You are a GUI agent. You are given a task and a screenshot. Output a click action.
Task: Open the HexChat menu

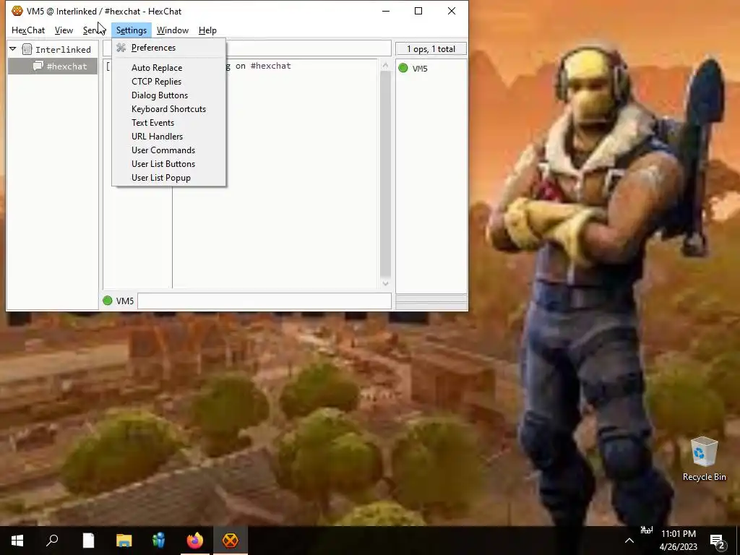tap(28, 30)
